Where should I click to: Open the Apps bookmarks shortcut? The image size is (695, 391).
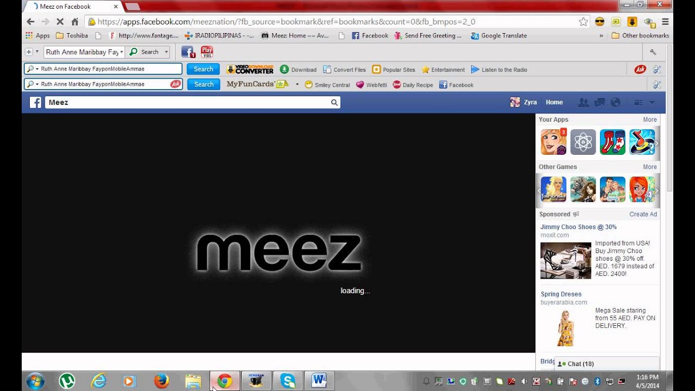point(37,36)
